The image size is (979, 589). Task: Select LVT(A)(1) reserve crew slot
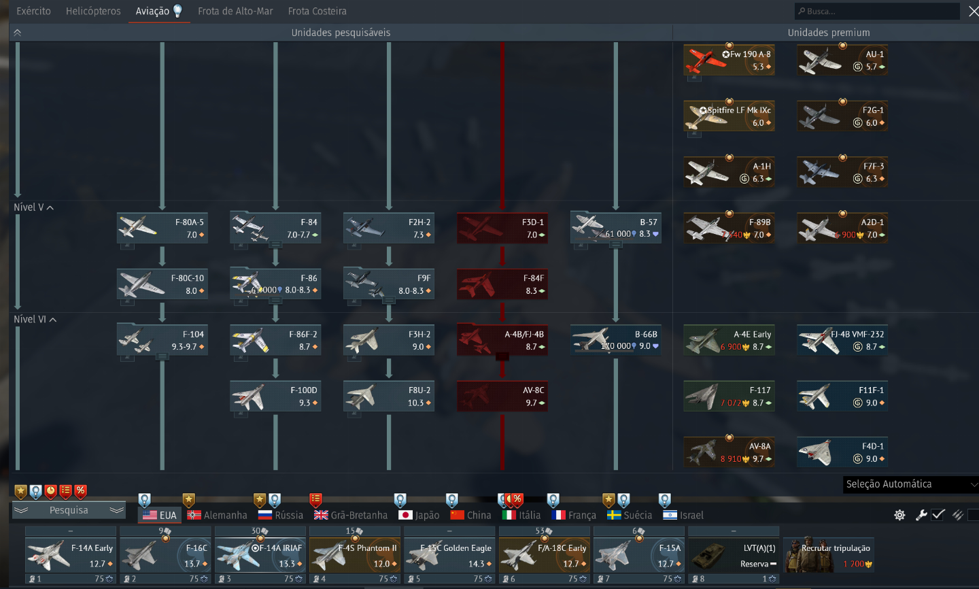coord(734,555)
